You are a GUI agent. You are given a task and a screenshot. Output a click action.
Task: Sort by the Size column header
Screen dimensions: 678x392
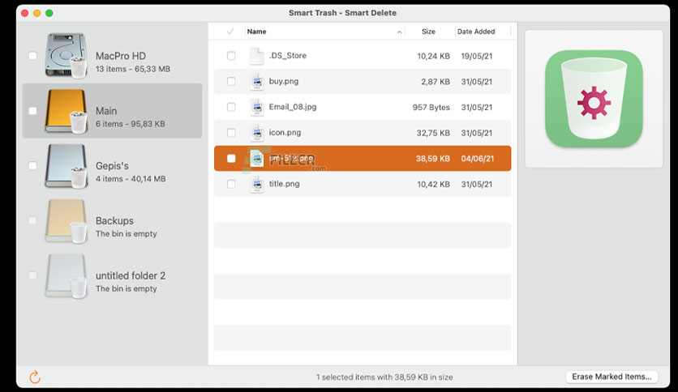428,32
